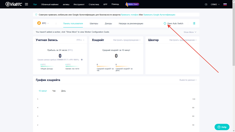Open the Статистика menu item
The image size is (235, 132).
[93, 4]
